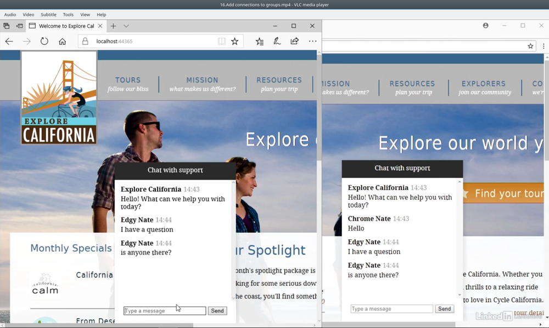Expand the Edge tab preview chevron

coord(126,26)
